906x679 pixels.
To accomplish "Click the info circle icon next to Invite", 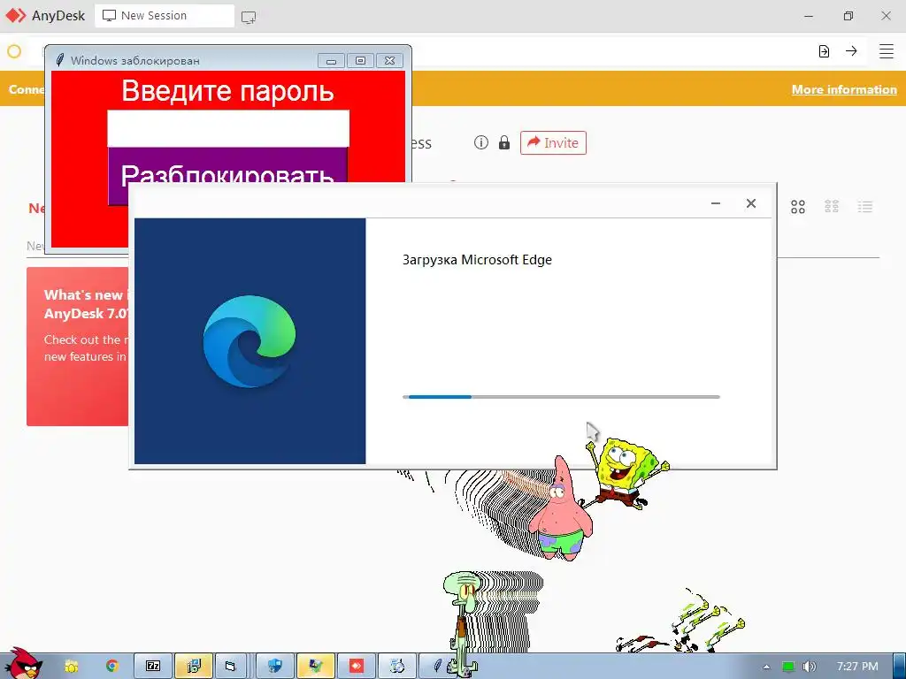I will point(480,142).
